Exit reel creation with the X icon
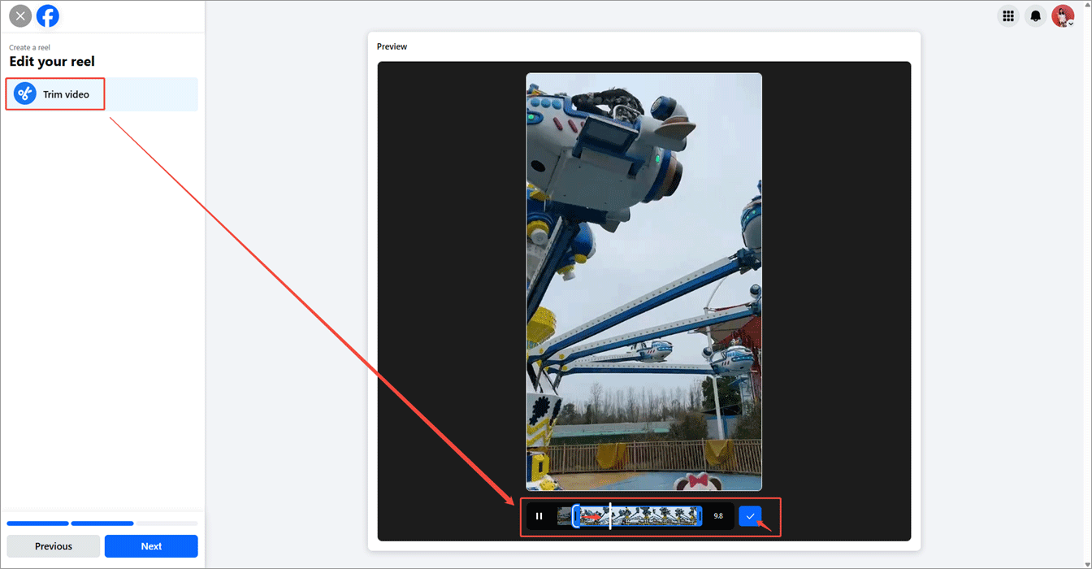 [20, 15]
